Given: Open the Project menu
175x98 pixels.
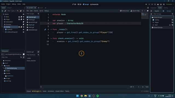Looking at the screenshot, I should coord(8,4).
